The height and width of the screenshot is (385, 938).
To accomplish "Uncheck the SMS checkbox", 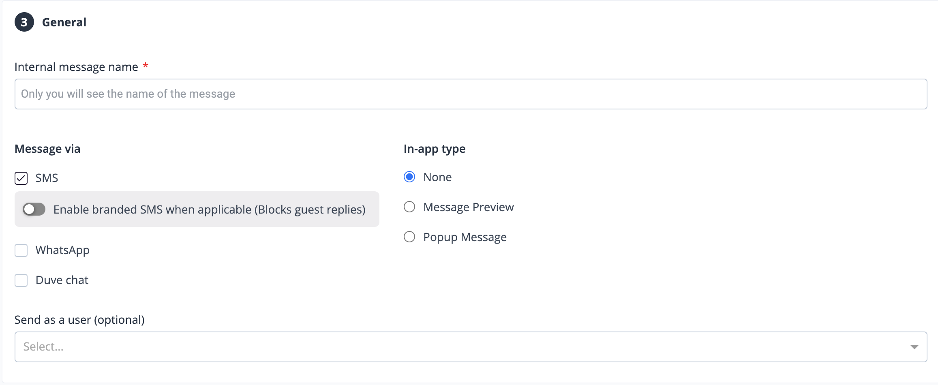I will click(x=21, y=178).
